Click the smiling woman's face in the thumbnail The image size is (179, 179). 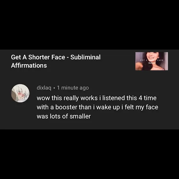tap(152, 56)
